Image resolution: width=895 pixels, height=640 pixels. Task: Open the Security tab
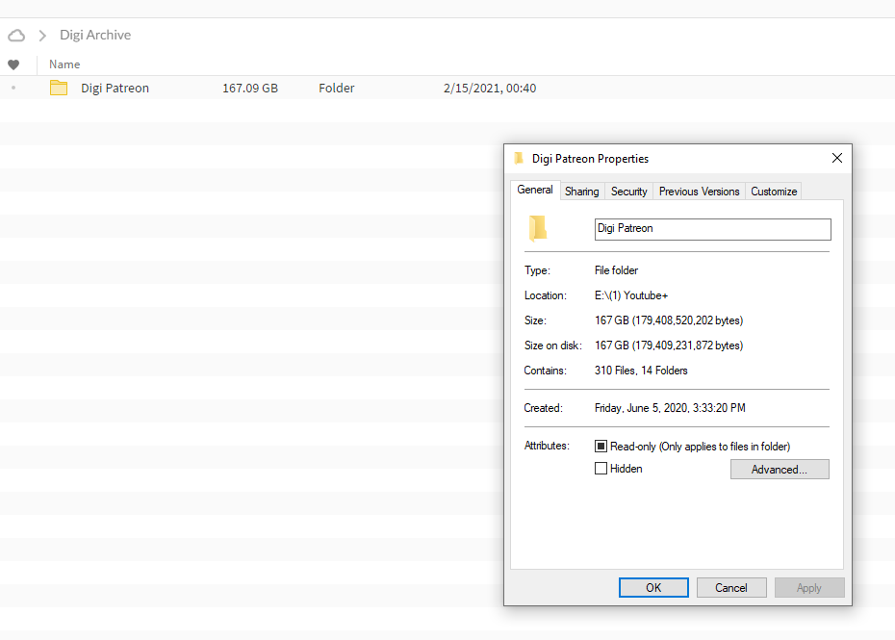(x=629, y=192)
